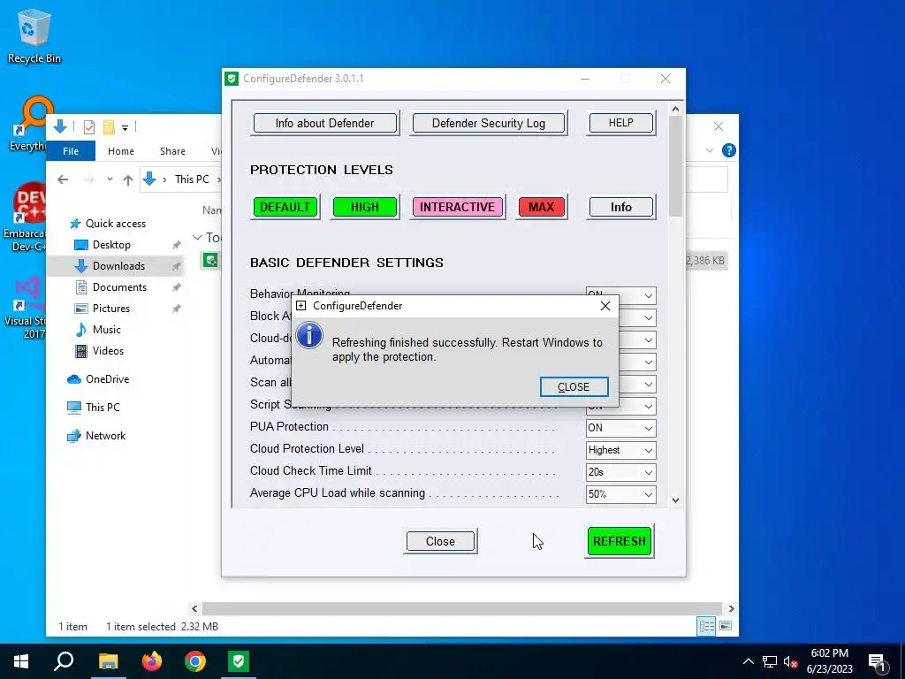
Task: Open File Explorer from the taskbar
Action: [108, 661]
